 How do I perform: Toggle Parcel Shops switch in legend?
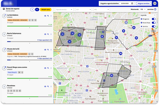click(154, 23)
